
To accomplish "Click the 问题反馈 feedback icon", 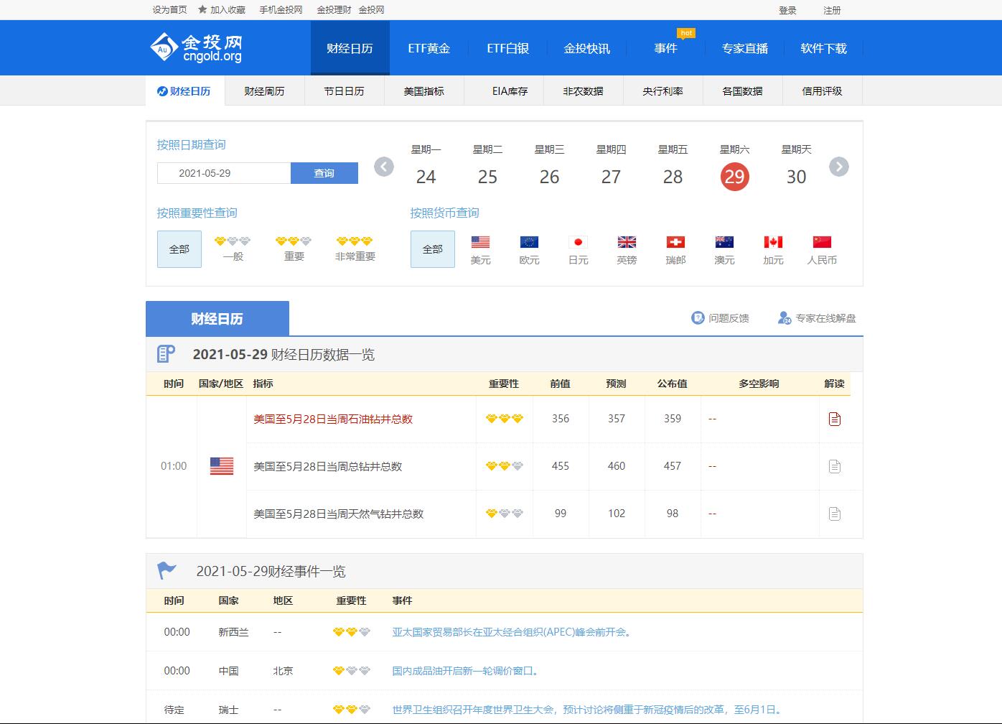I will pos(698,318).
